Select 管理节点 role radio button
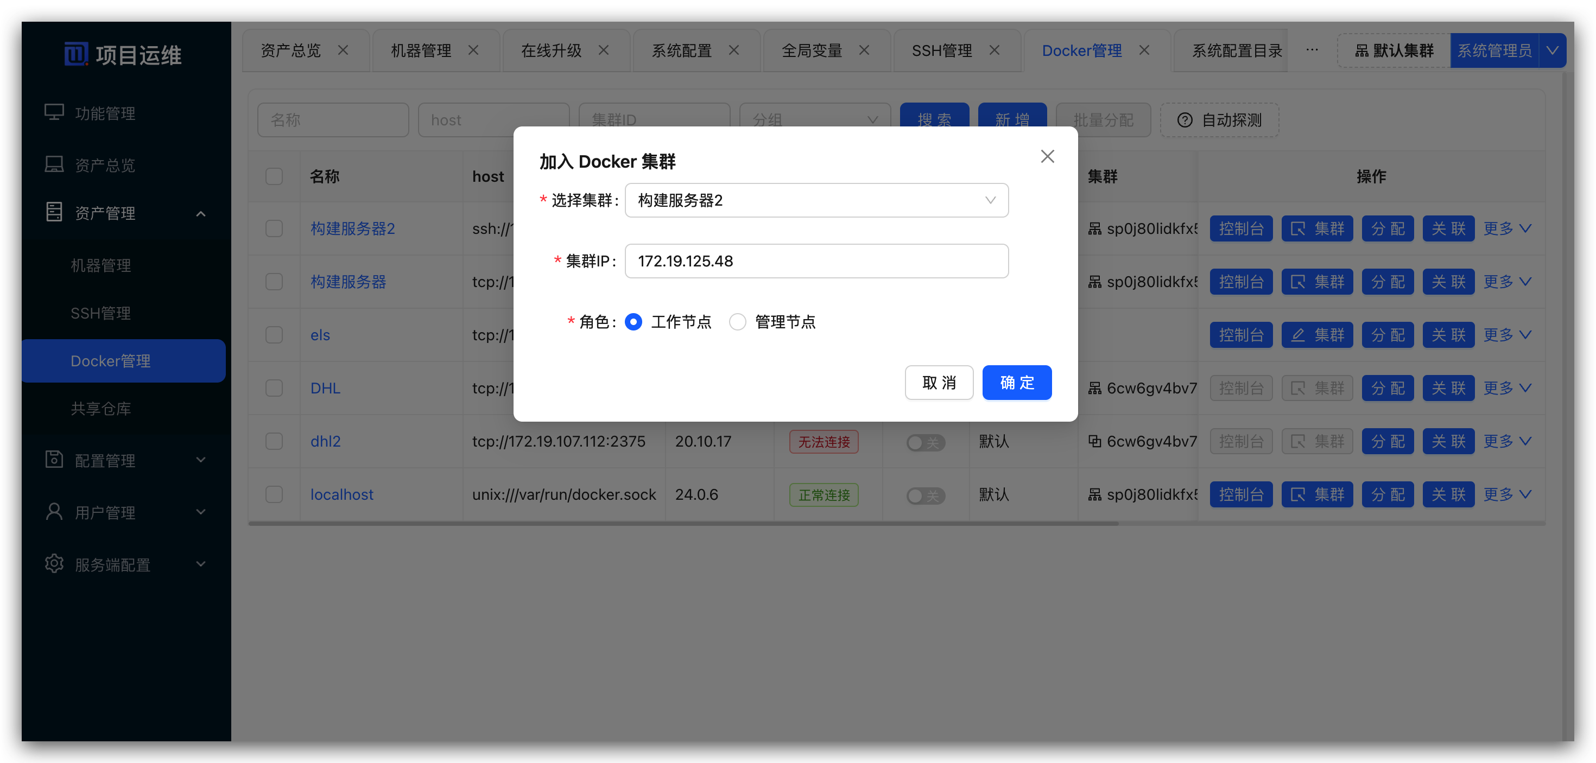This screenshot has width=1596, height=763. click(x=737, y=321)
